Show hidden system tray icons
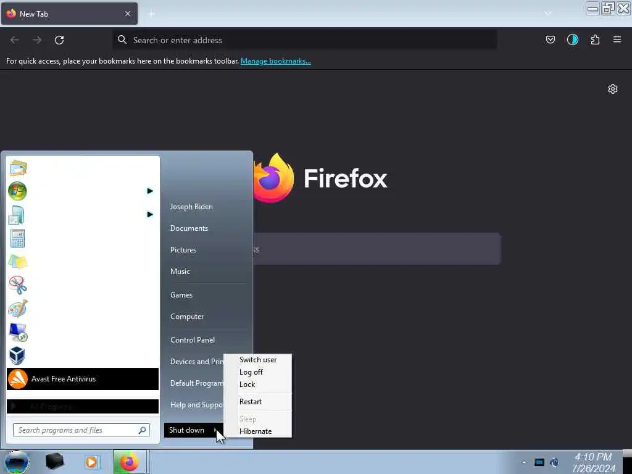The image size is (632, 474). tap(524, 463)
